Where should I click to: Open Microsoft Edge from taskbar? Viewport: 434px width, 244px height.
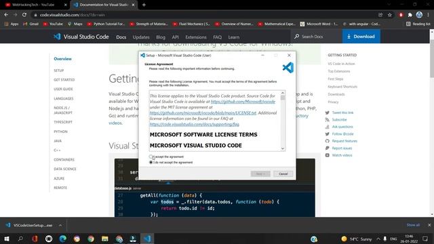63,239
